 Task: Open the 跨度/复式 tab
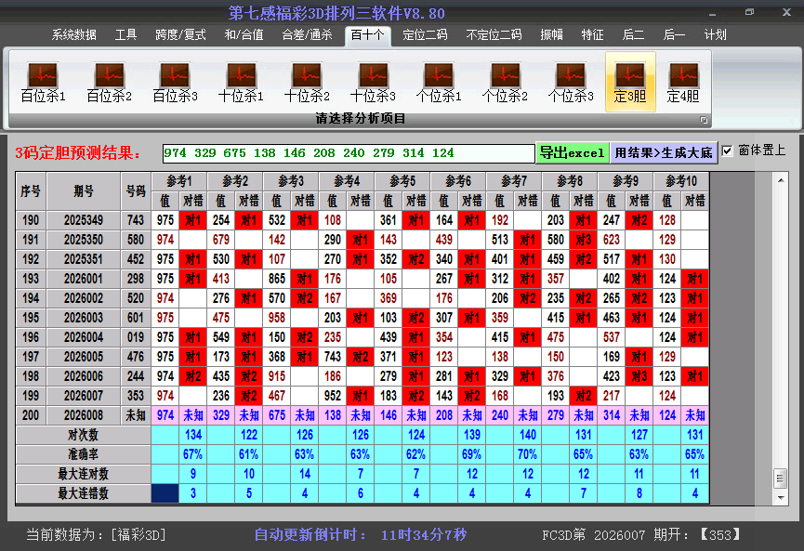coord(180,35)
